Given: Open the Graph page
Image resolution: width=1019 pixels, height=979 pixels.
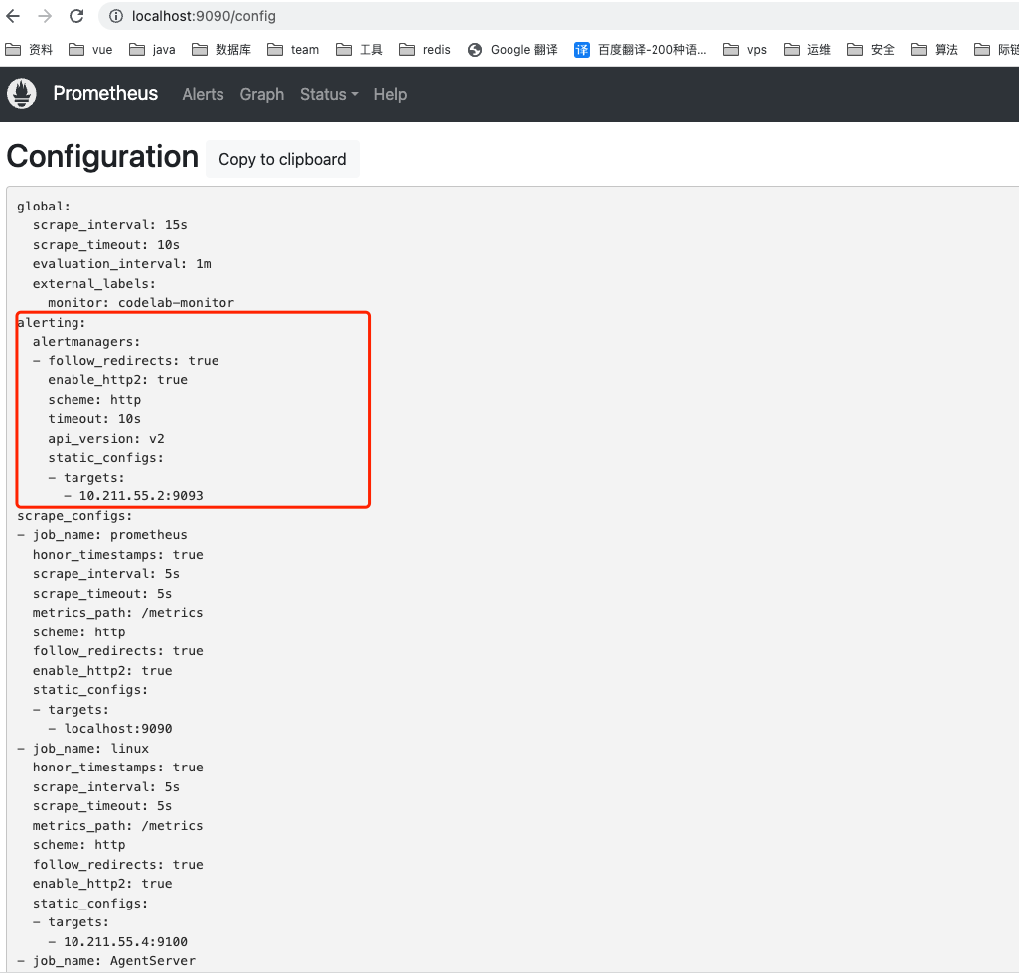Looking at the screenshot, I should (262, 94).
